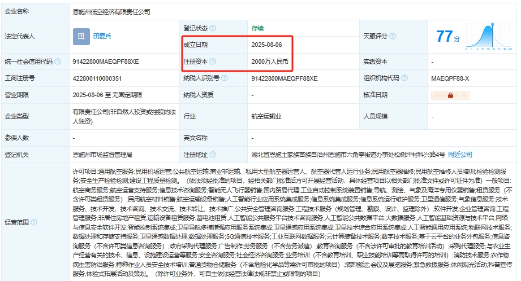Select registered capital 2000万人民币
The image size is (521, 281).
[x=270, y=62]
